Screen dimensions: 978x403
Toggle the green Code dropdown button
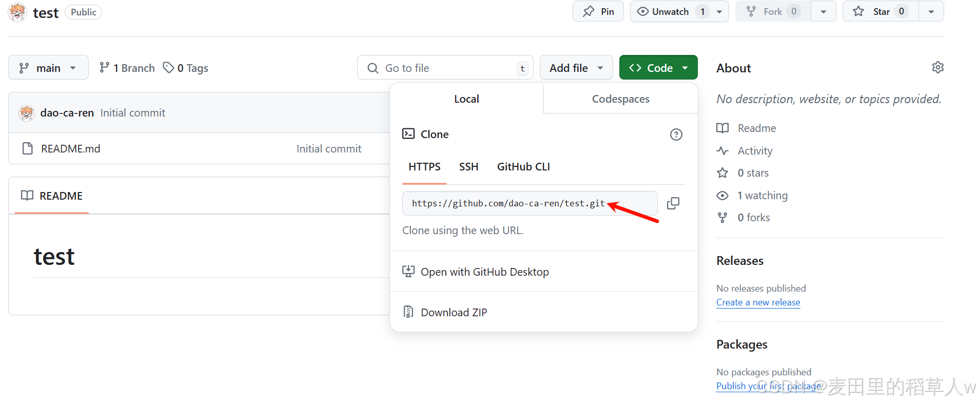[x=658, y=68]
